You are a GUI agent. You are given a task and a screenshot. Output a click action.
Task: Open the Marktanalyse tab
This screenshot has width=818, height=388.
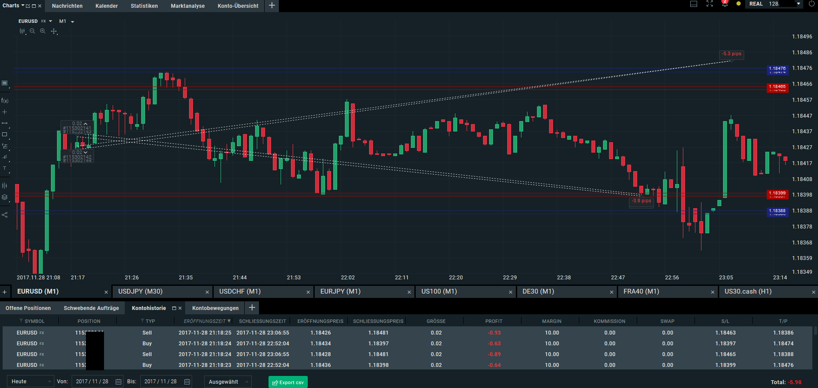188,6
